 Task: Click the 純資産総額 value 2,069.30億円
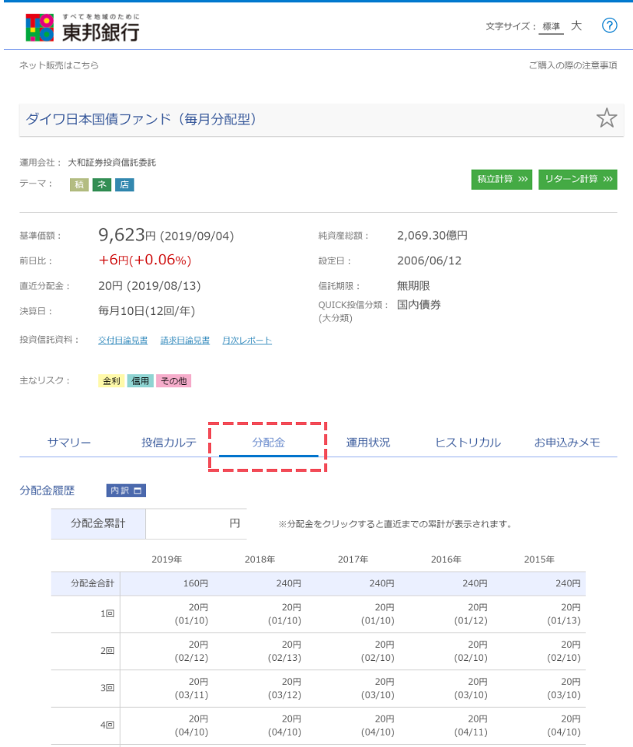pyautogui.click(x=432, y=235)
